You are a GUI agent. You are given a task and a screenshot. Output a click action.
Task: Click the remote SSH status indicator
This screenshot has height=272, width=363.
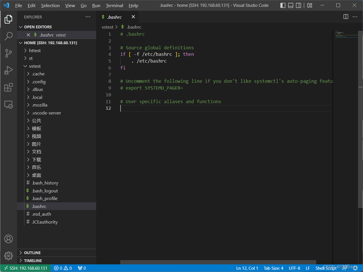tap(26, 268)
